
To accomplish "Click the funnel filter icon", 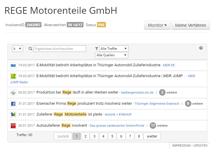I will [x=97, y=49].
